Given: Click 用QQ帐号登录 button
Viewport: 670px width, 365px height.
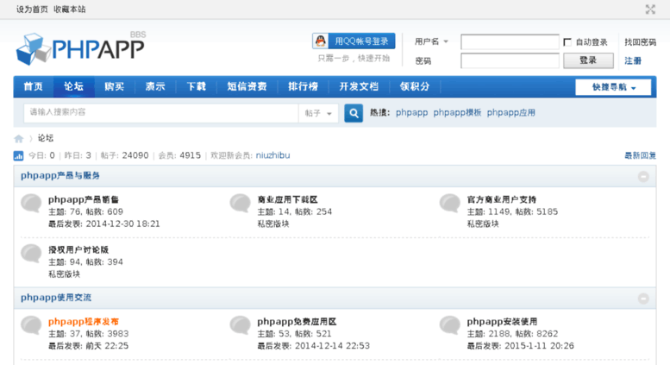Looking at the screenshot, I should click(354, 41).
